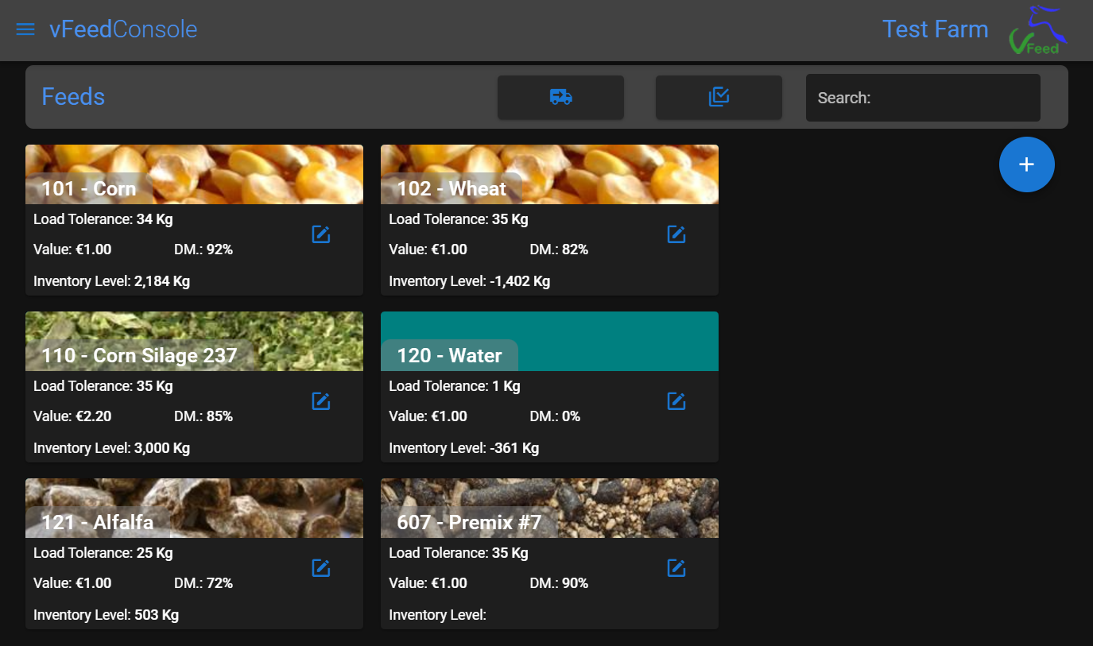1093x646 pixels.
Task: Click the vFeedConsole title
Action: pyautogui.click(x=123, y=29)
